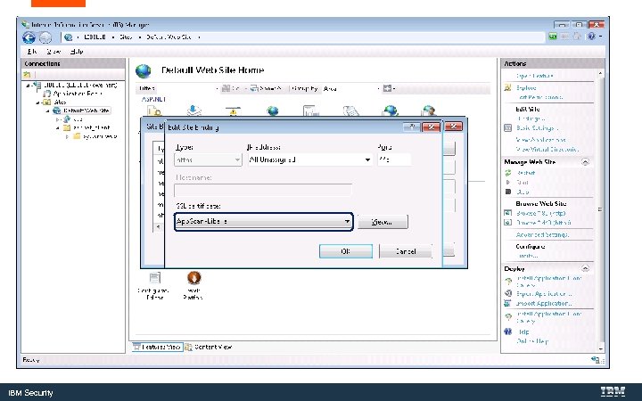
Task: Click the Explore folder icon in Actions
Action: tap(508, 87)
